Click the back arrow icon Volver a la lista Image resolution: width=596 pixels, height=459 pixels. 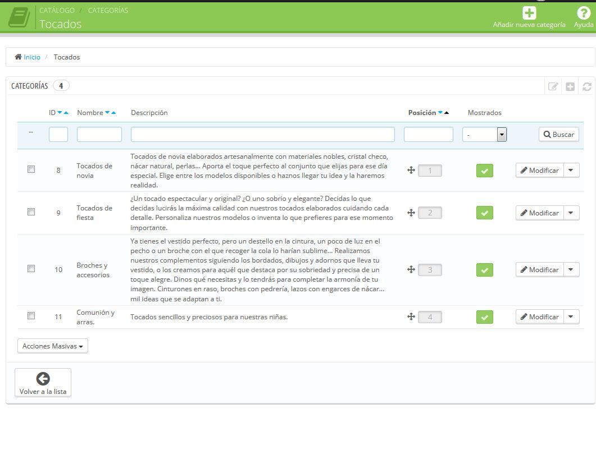[x=43, y=379]
